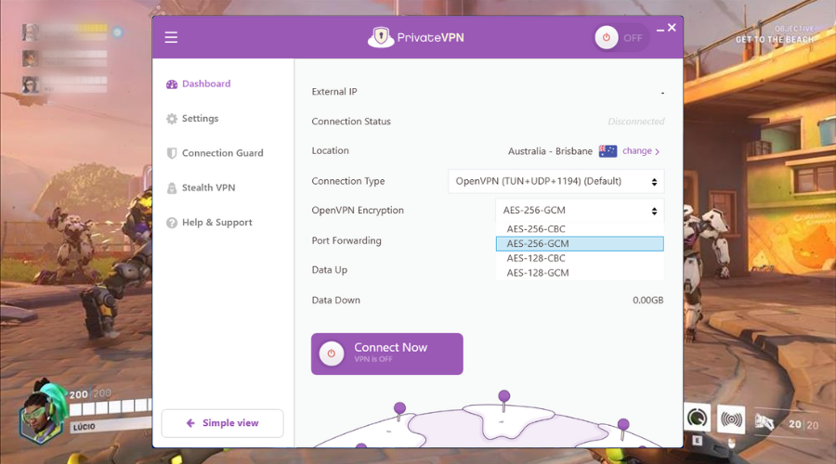Select AES-128-GCM encryption option

click(580, 273)
